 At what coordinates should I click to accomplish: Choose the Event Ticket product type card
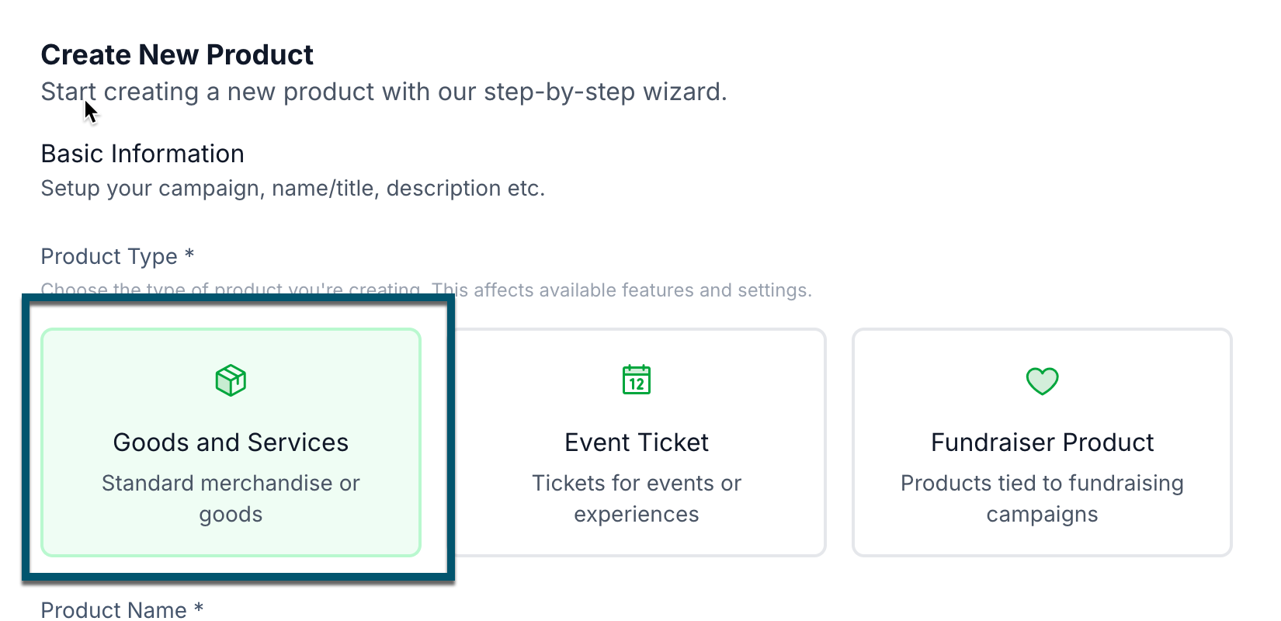tap(637, 442)
